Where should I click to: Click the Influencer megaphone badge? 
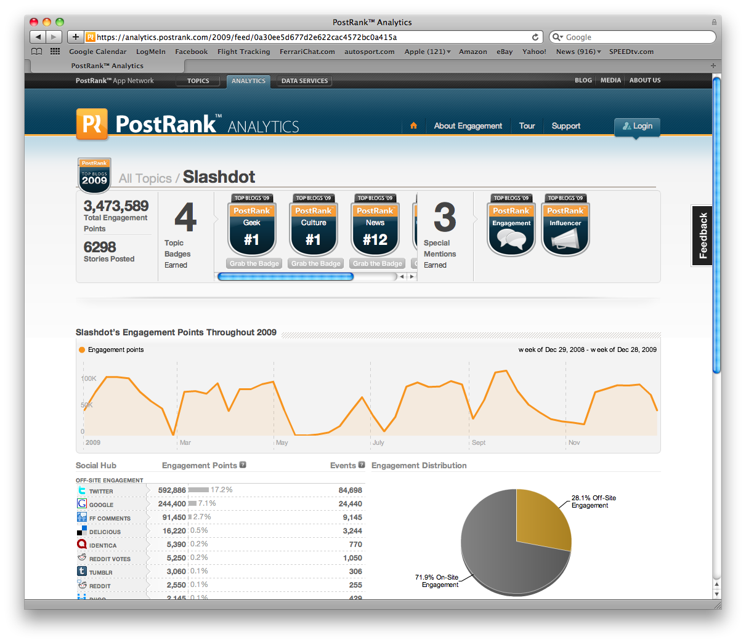pyautogui.click(x=565, y=225)
